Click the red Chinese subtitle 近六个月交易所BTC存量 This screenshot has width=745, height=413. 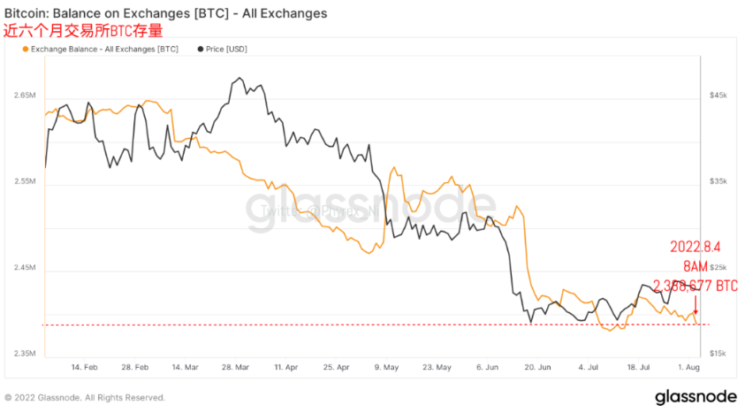pos(83,31)
